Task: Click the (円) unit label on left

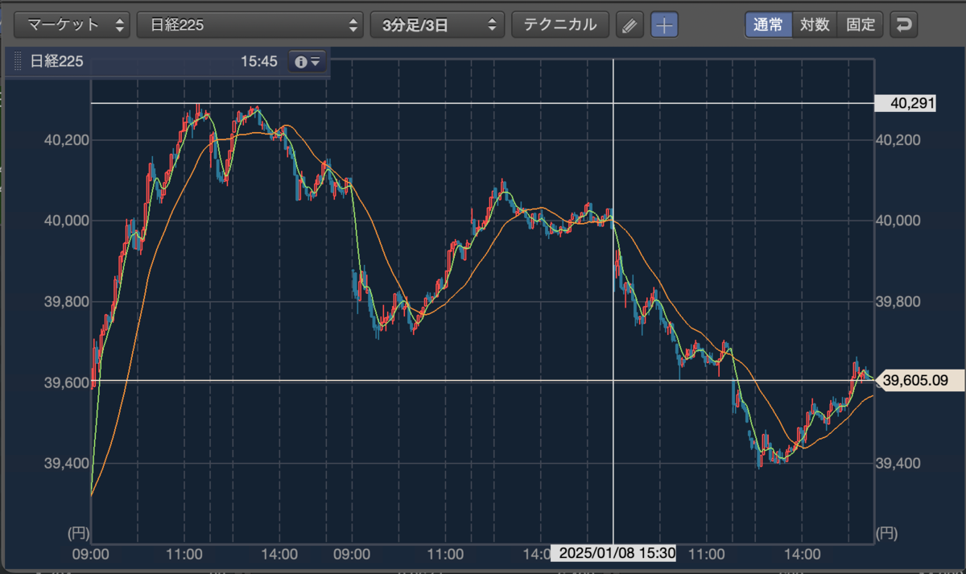Action: (77, 532)
